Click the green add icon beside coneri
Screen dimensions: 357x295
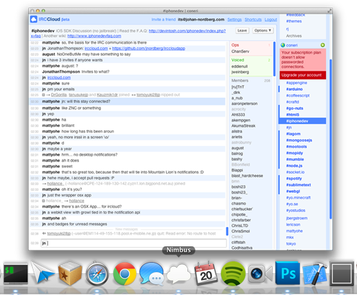323,45
